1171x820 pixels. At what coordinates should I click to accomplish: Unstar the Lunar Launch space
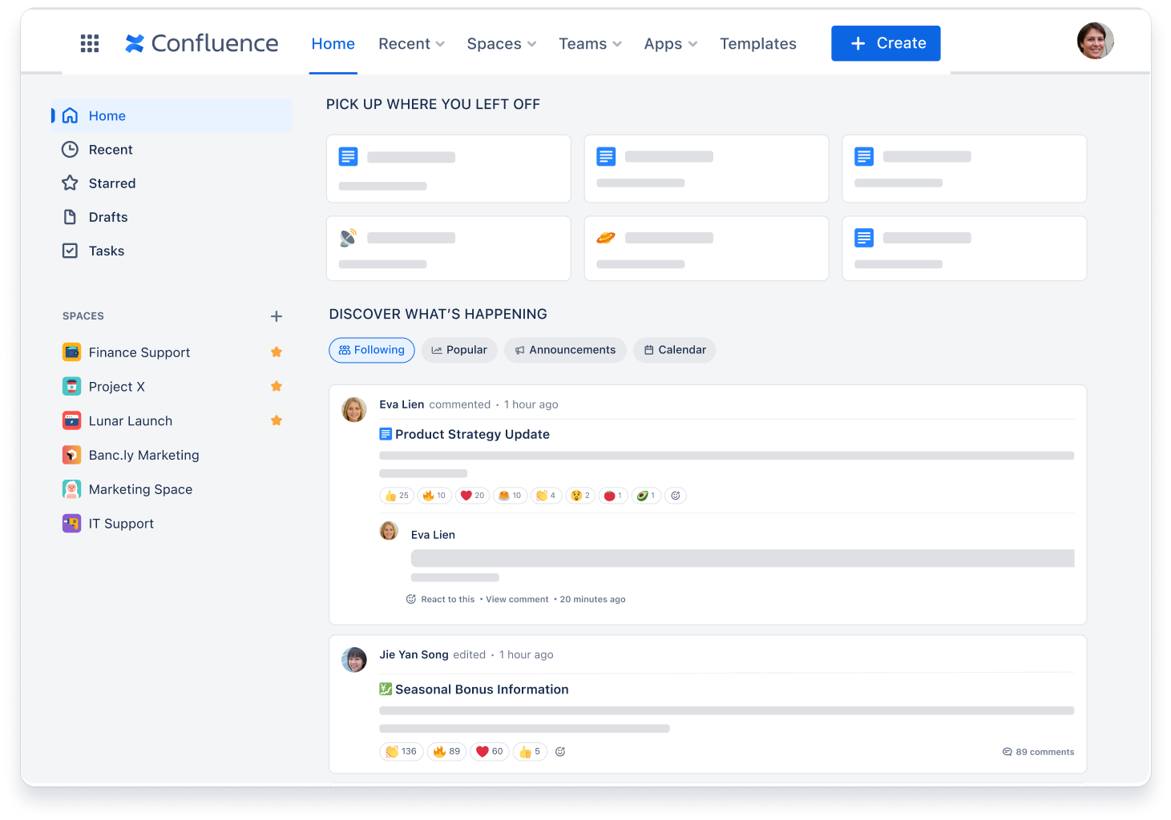tap(277, 420)
